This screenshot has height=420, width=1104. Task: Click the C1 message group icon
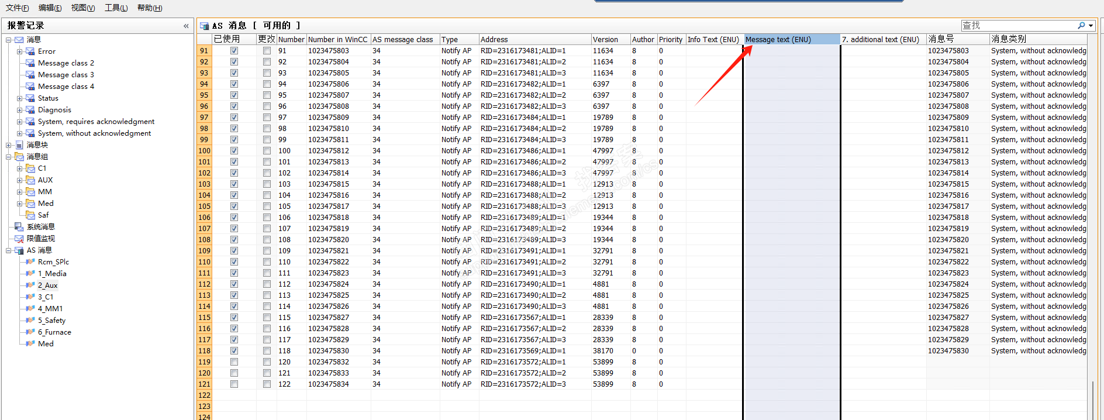[30, 168]
